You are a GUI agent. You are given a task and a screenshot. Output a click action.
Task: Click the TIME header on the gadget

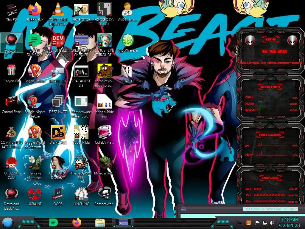tap(270, 39)
